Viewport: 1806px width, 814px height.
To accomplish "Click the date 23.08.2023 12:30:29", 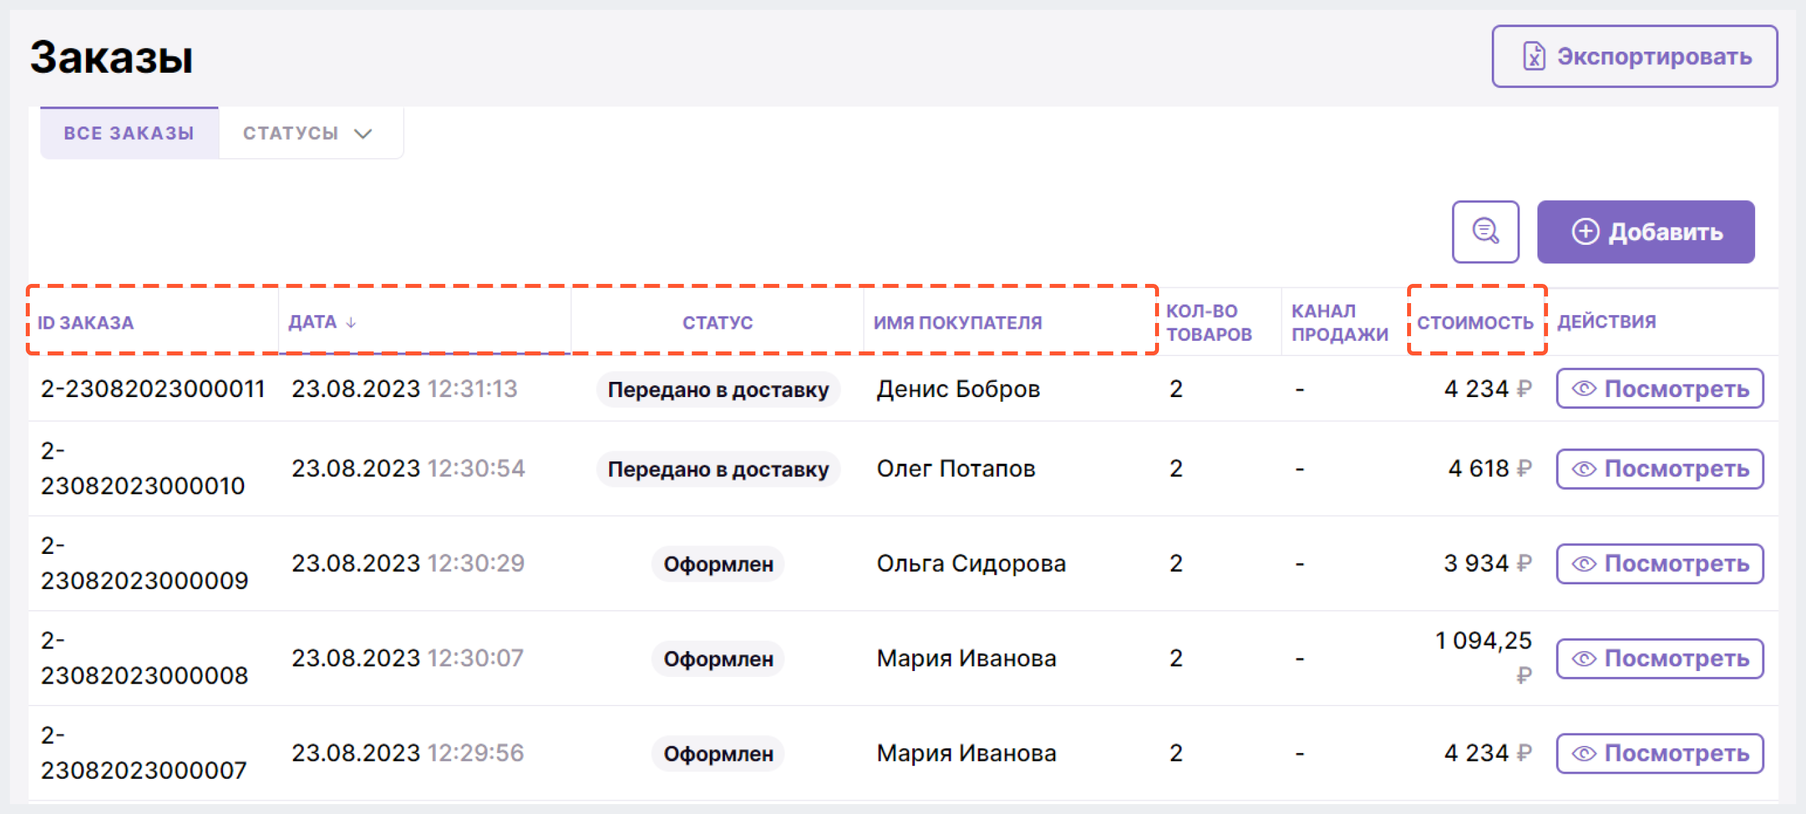I will tap(408, 563).
